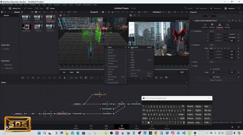Choose 200% scale option
The width and height of the screenshot is (243, 136).
[140, 62]
